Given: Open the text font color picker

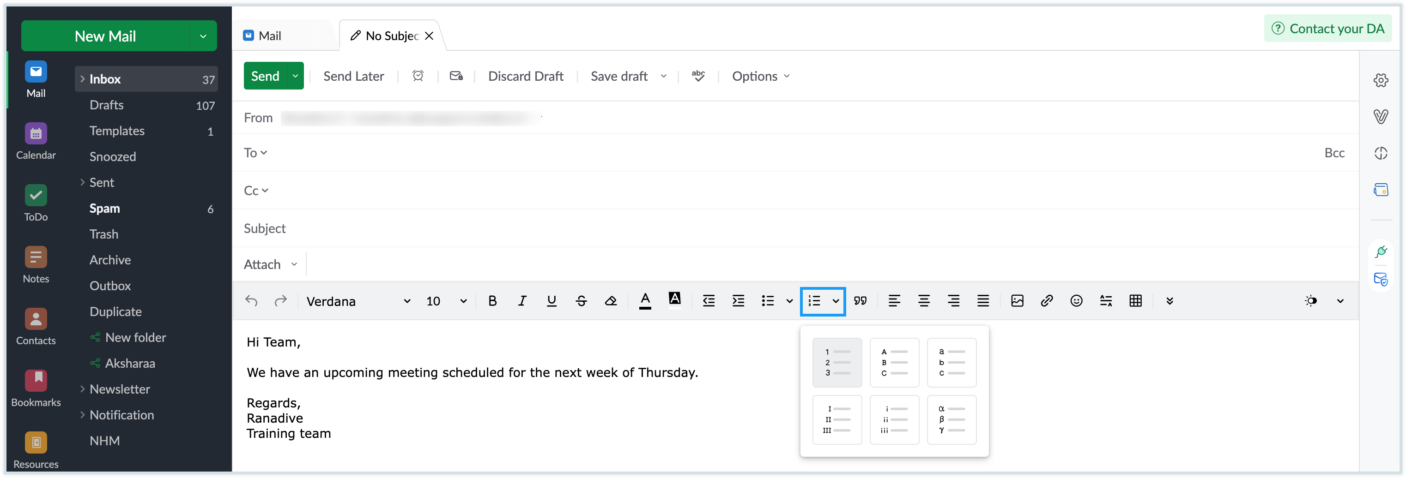Looking at the screenshot, I should [645, 301].
